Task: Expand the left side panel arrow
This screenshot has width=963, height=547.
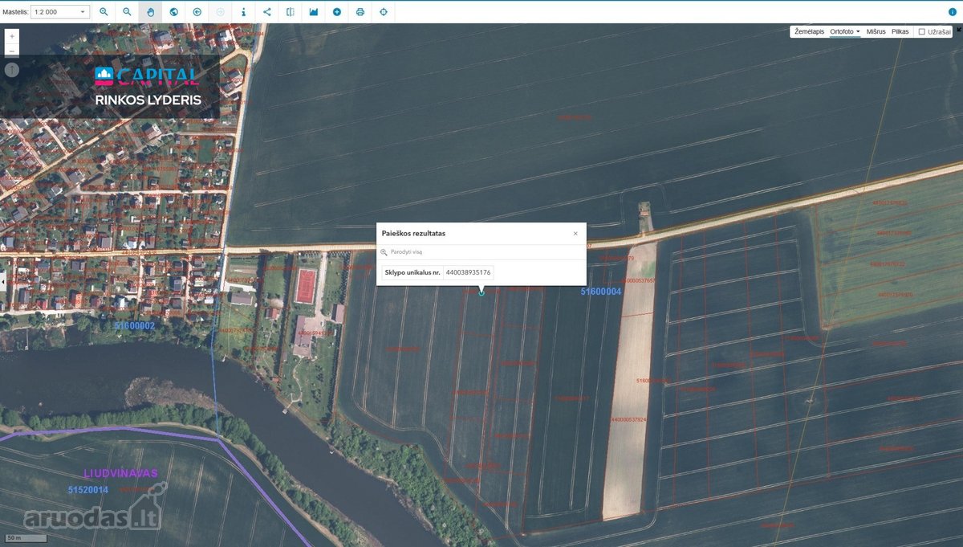Action: [x=2, y=282]
